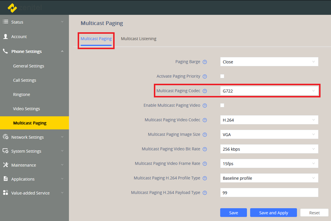Viewport: 331px width, 221px height.
Task: Switch to Multicast Listening tab
Action: coord(138,39)
